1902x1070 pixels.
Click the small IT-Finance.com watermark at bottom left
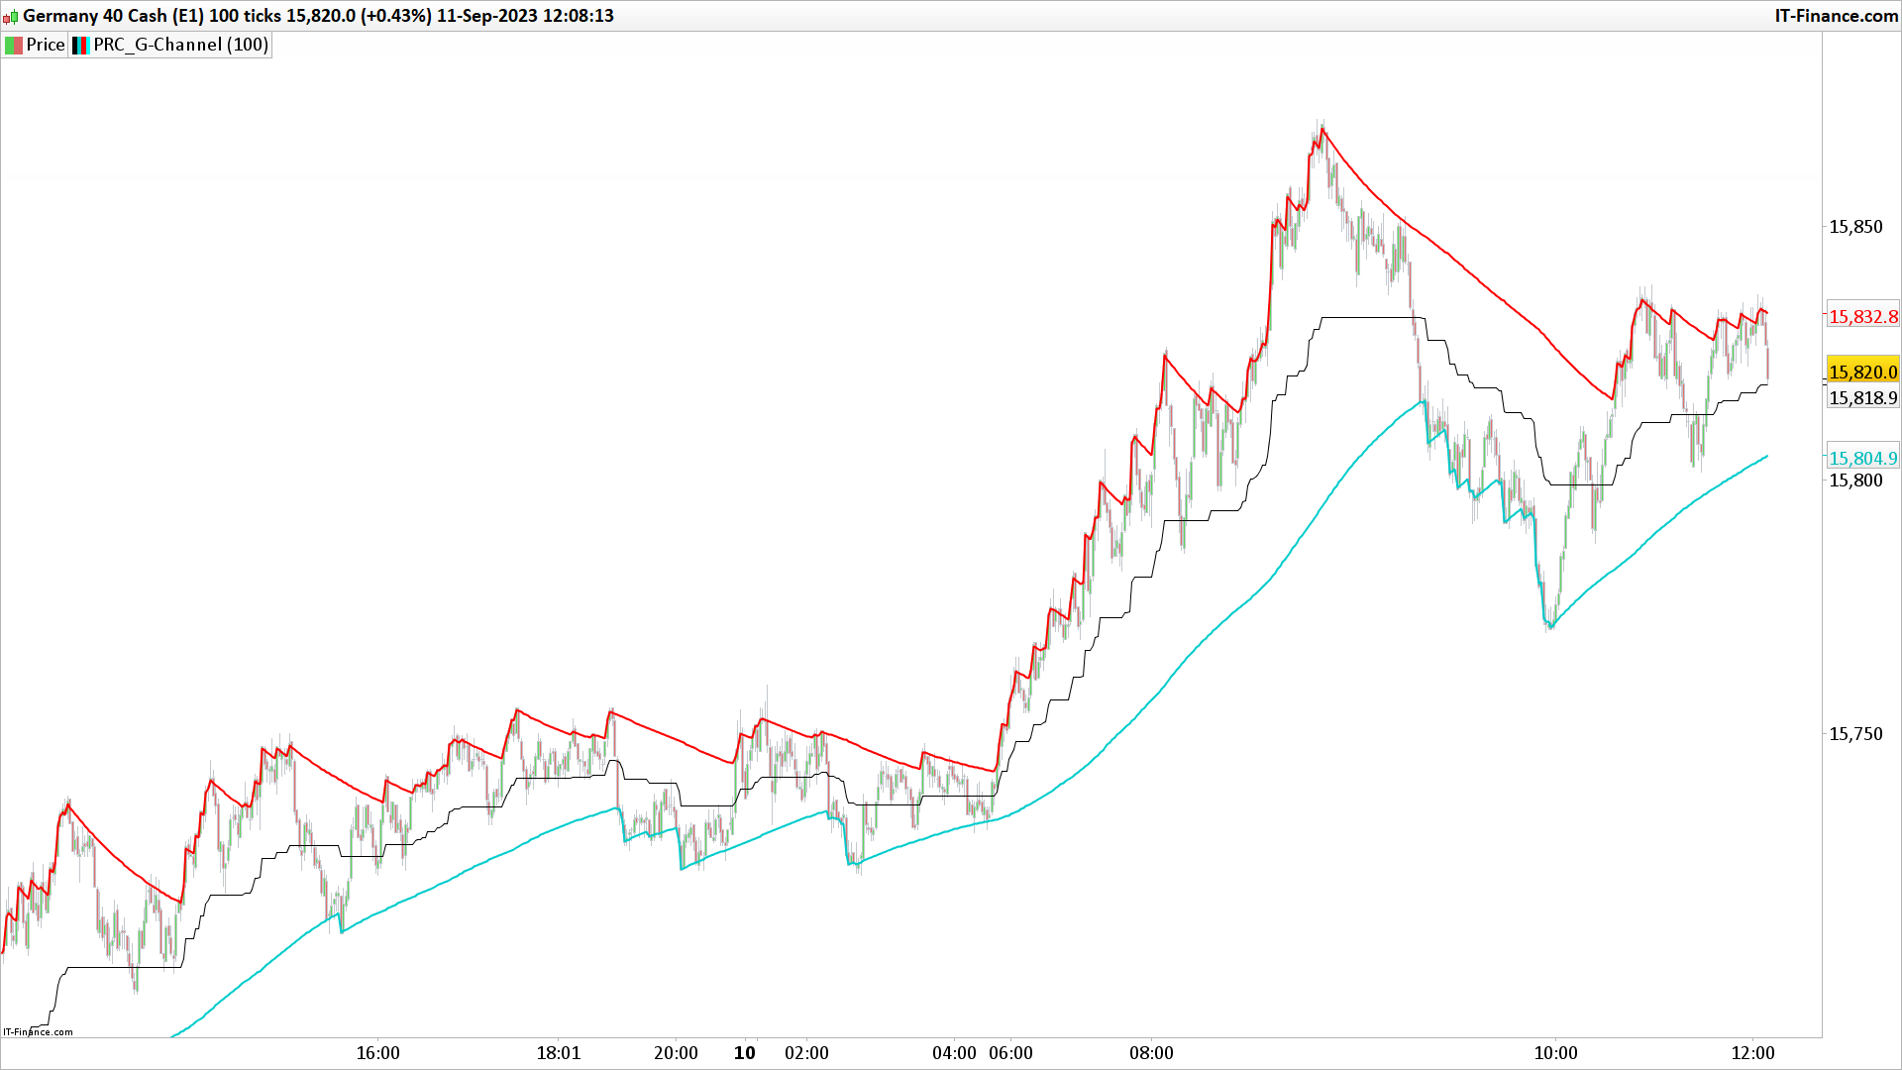pyautogui.click(x=38, y=1031)
